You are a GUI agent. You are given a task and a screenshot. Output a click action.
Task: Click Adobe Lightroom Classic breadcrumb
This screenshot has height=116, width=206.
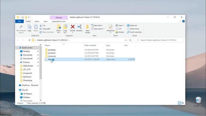coord(52,40)
